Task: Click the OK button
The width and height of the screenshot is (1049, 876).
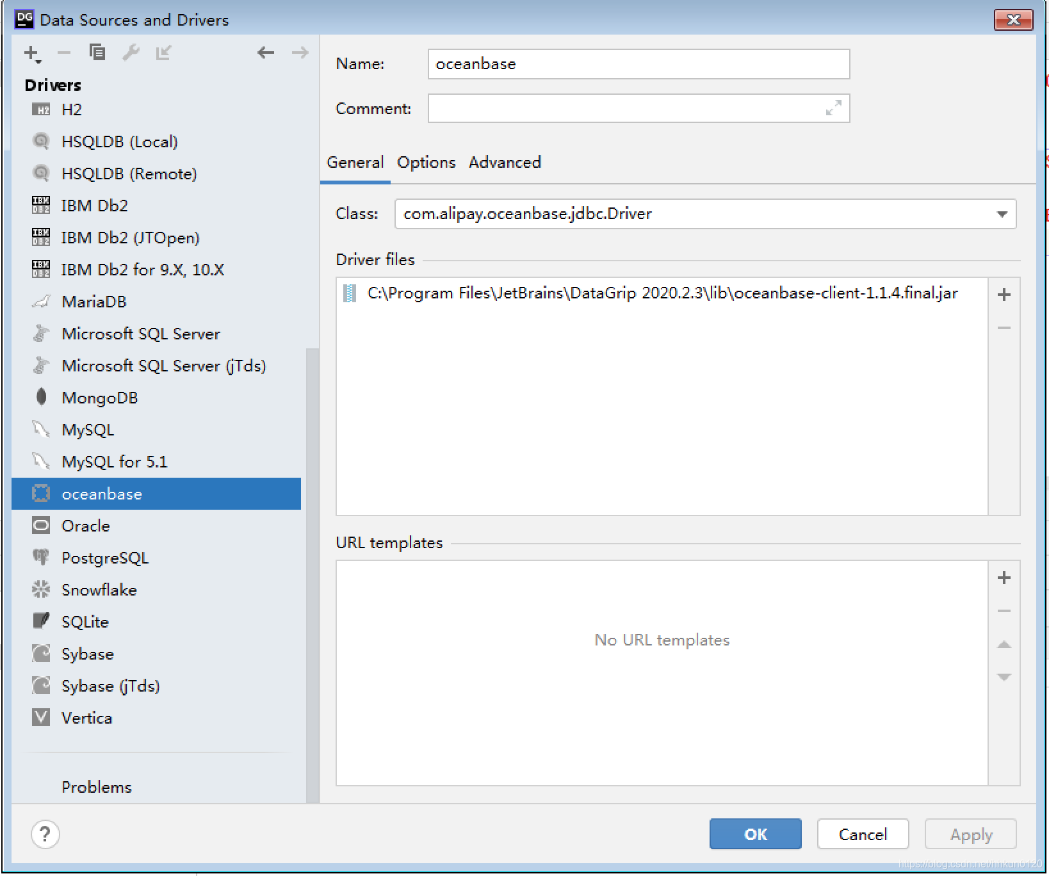Action: (x=756, y=834)
